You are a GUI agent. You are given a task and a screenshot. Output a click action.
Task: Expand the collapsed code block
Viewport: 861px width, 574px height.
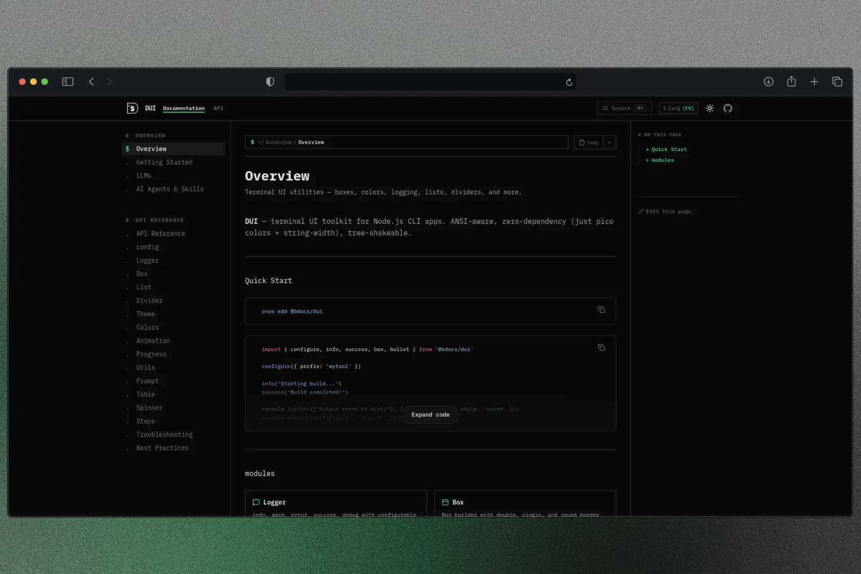click(430, 415)
